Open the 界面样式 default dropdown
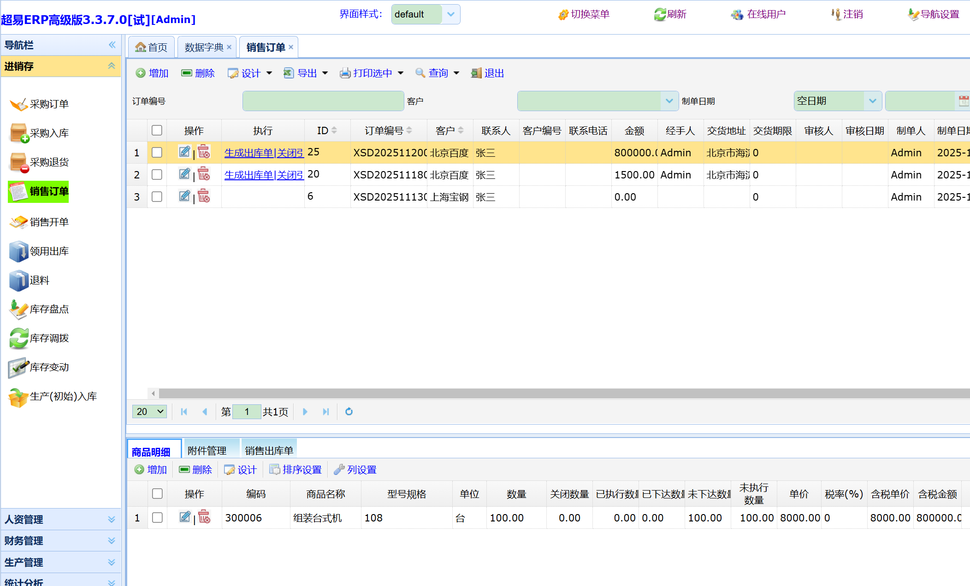 click(450, 14)
